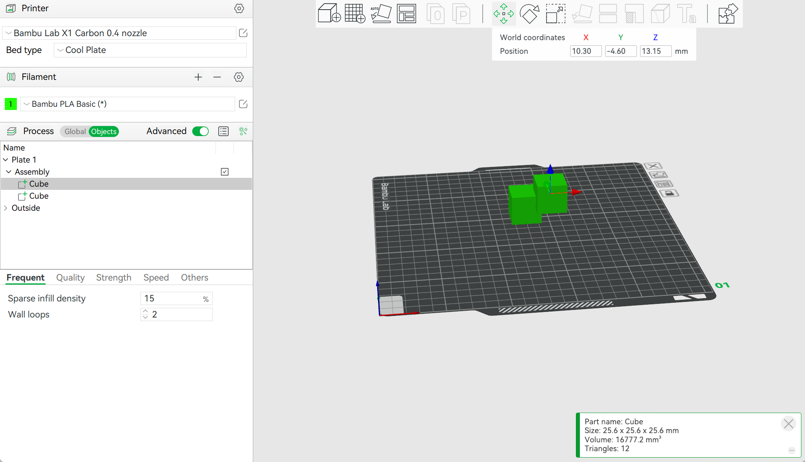
Task: Open the Assembly view puzzle icon
Action: point(727,13)
